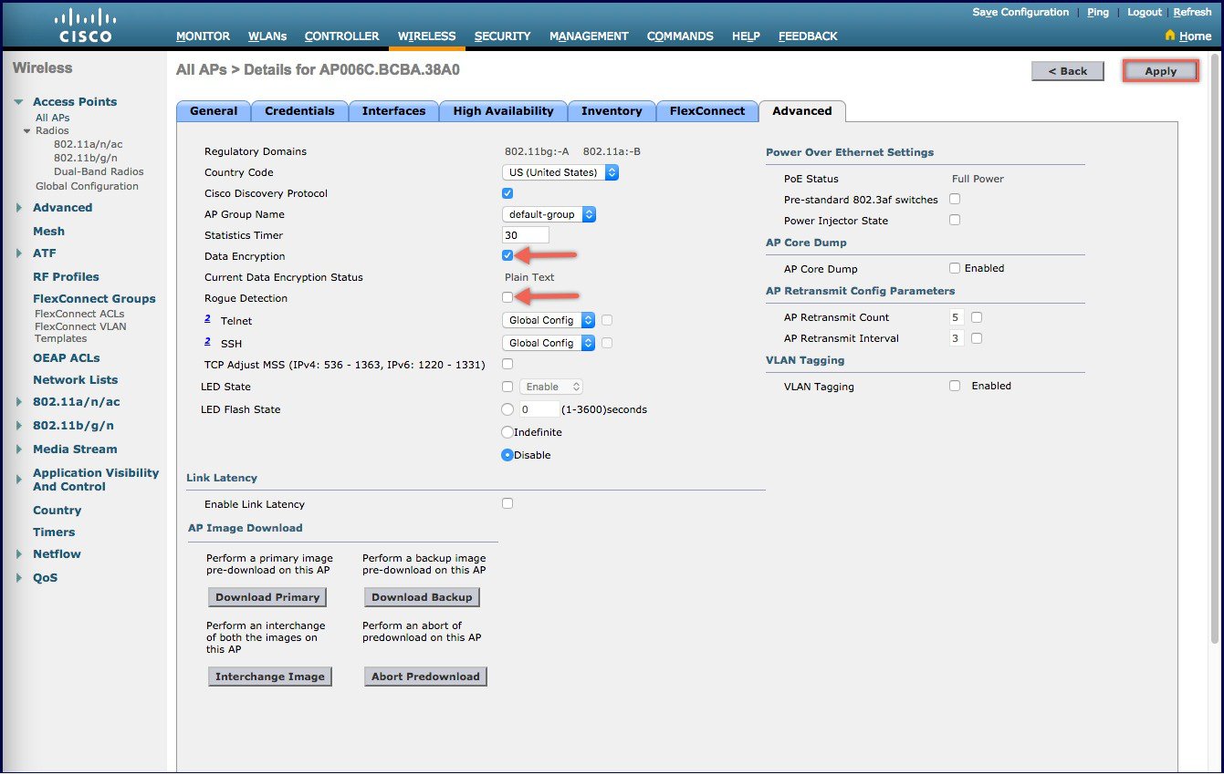The height and width of the screenshot is (775, 1224).
Task: Check the AP Retransmit Interval override box
Action: click(977, 338)
